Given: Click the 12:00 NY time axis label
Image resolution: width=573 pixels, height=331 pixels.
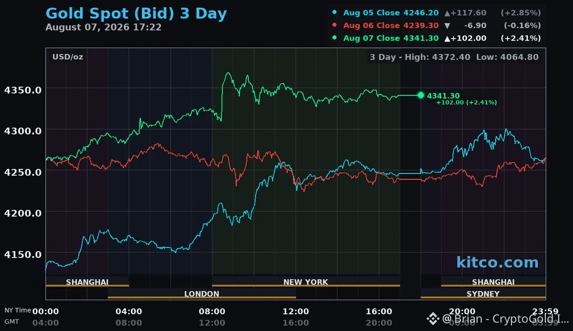Looking at the screenshot, I should (x=296, y=311).
